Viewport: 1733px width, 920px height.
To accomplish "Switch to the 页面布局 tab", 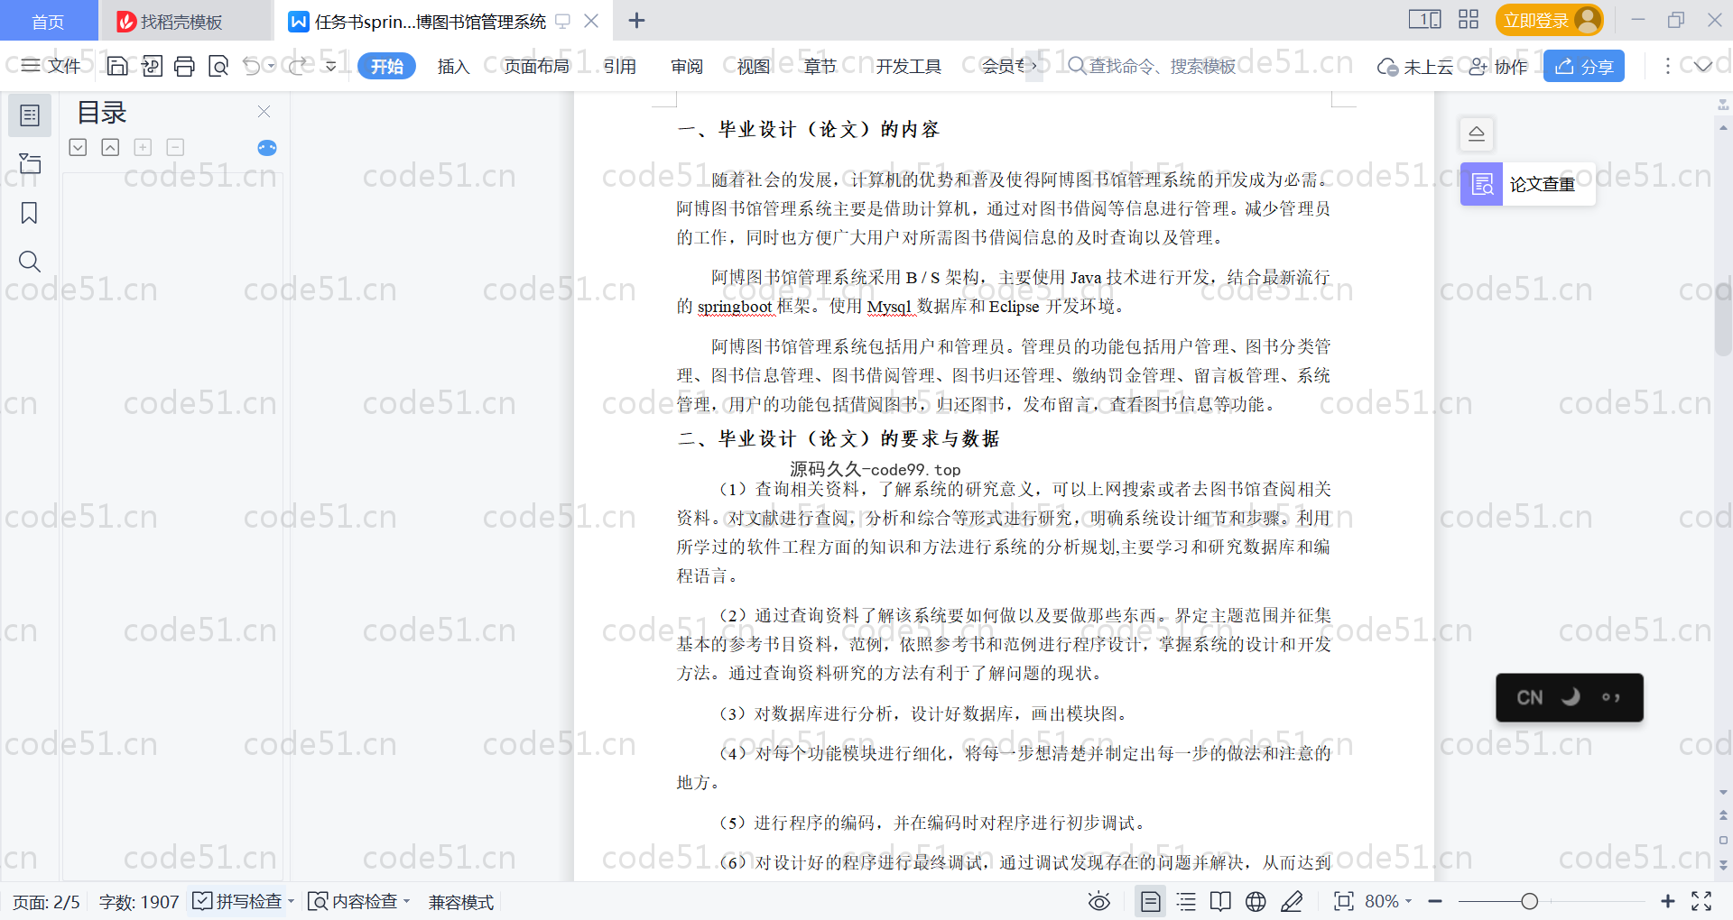I will (536, 66).
